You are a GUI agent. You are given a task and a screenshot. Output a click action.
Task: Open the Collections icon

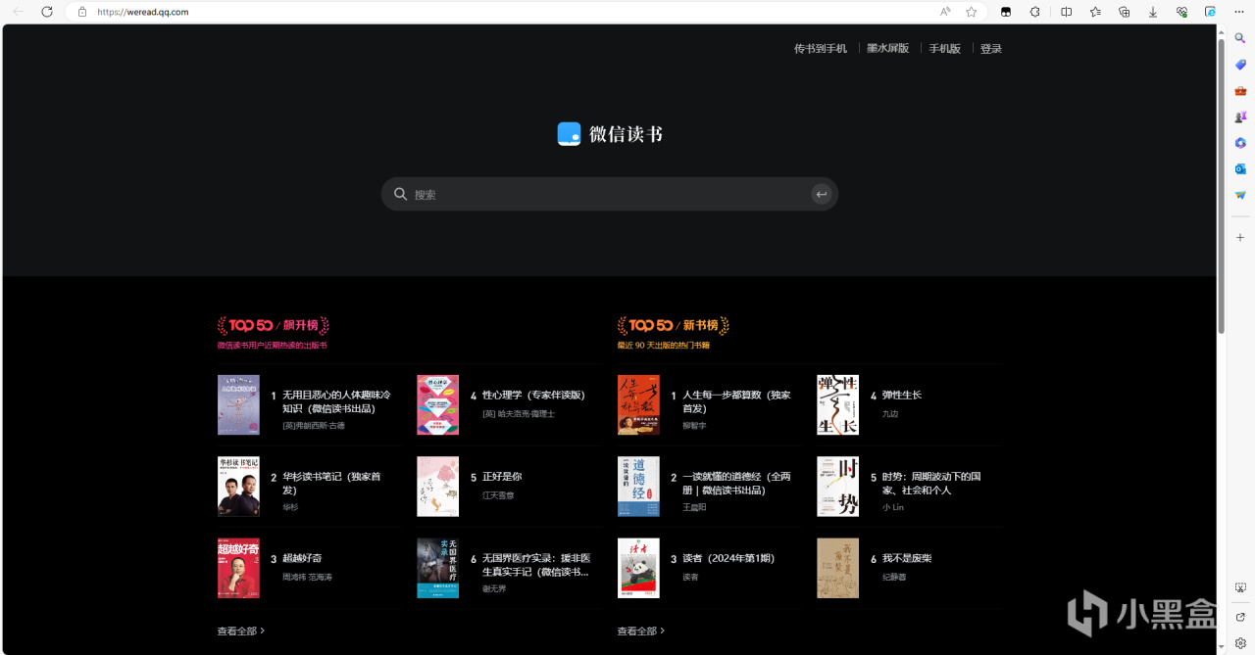click(1125, 12)
